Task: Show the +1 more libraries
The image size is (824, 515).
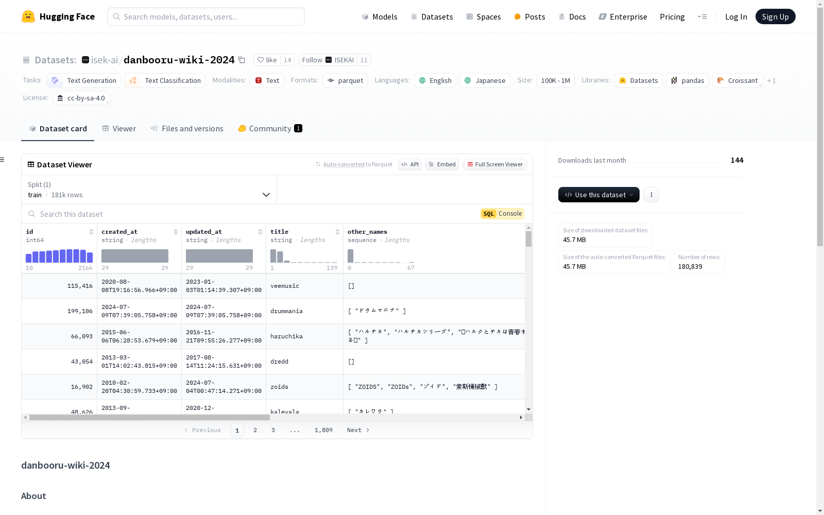Action: point(771,80)
